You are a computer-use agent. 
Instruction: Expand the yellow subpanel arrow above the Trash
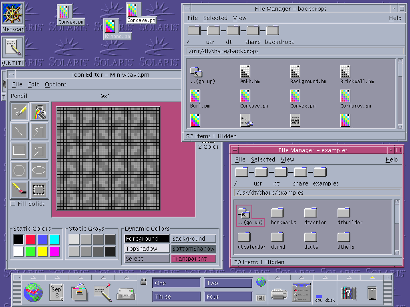point(372,277)
